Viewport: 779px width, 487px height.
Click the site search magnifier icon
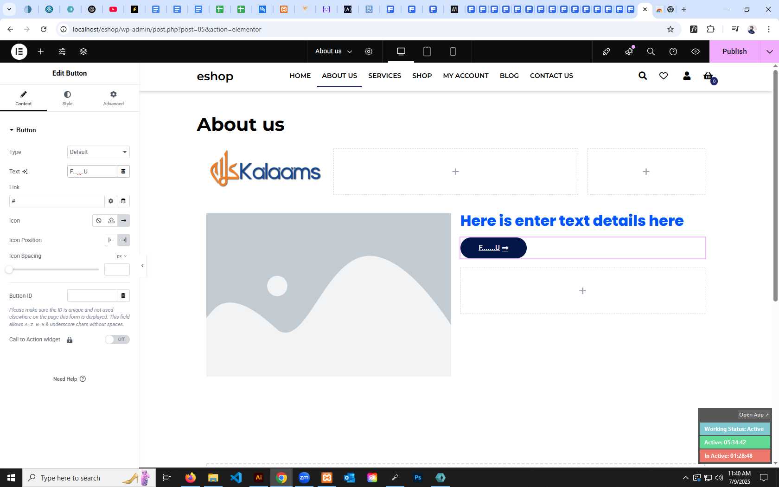point(643,76)
